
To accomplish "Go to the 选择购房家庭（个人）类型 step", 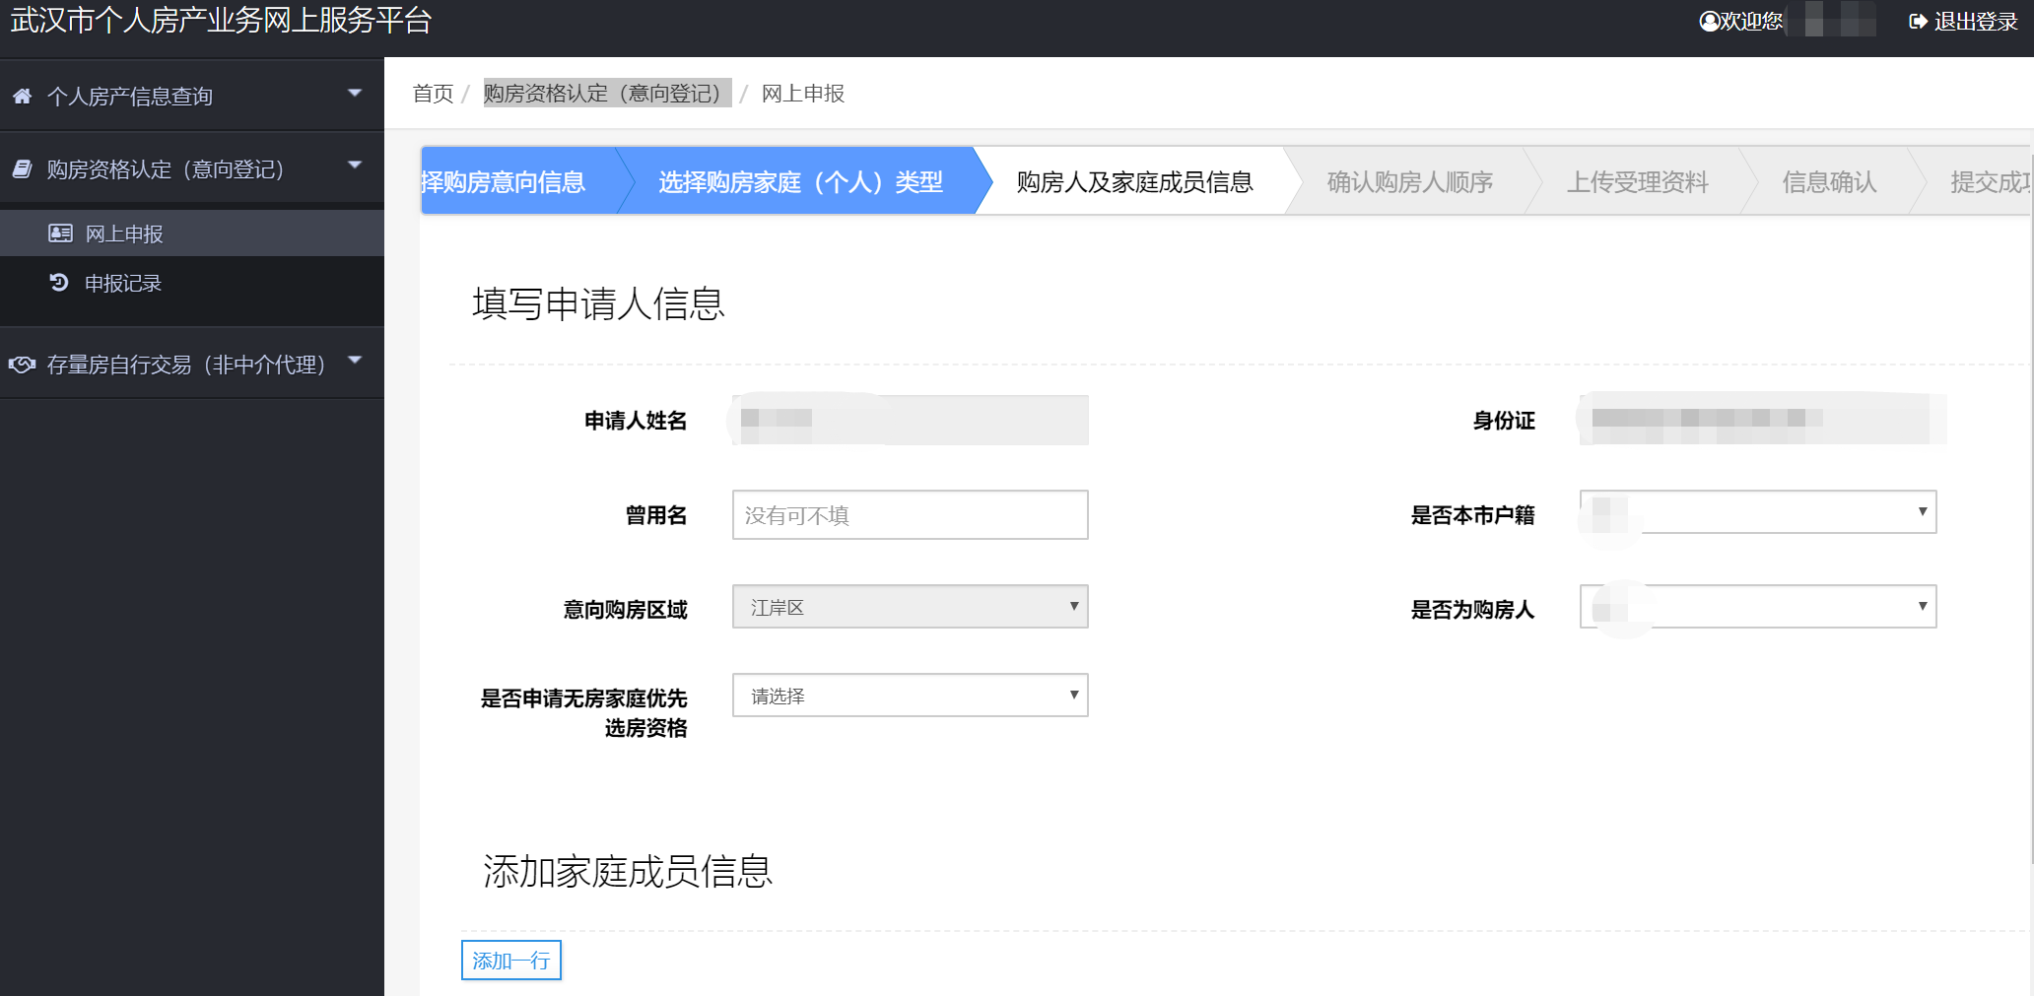I will pyautogui.click(x=800, y=182).
